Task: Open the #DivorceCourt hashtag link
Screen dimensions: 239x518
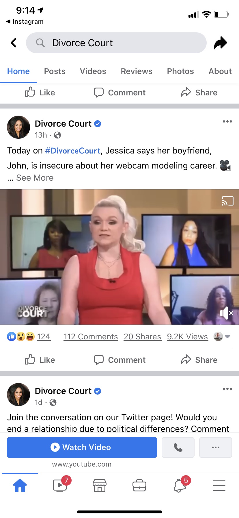Action: point(73,151)
